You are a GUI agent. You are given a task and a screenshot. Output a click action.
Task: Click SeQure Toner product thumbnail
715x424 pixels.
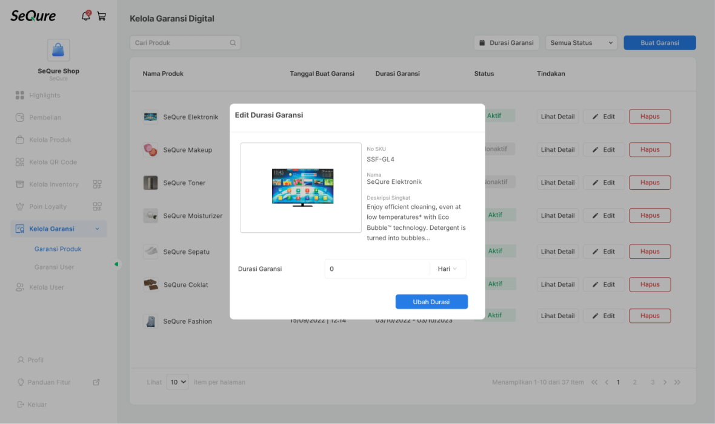coord(150,183)
